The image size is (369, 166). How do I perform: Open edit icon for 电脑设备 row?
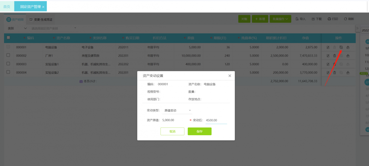(x=328, y=47)
